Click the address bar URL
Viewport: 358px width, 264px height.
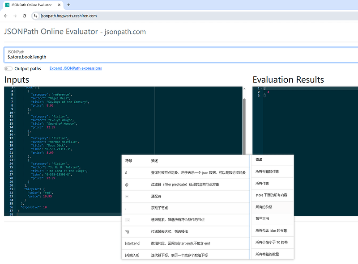tap(69, 16)
